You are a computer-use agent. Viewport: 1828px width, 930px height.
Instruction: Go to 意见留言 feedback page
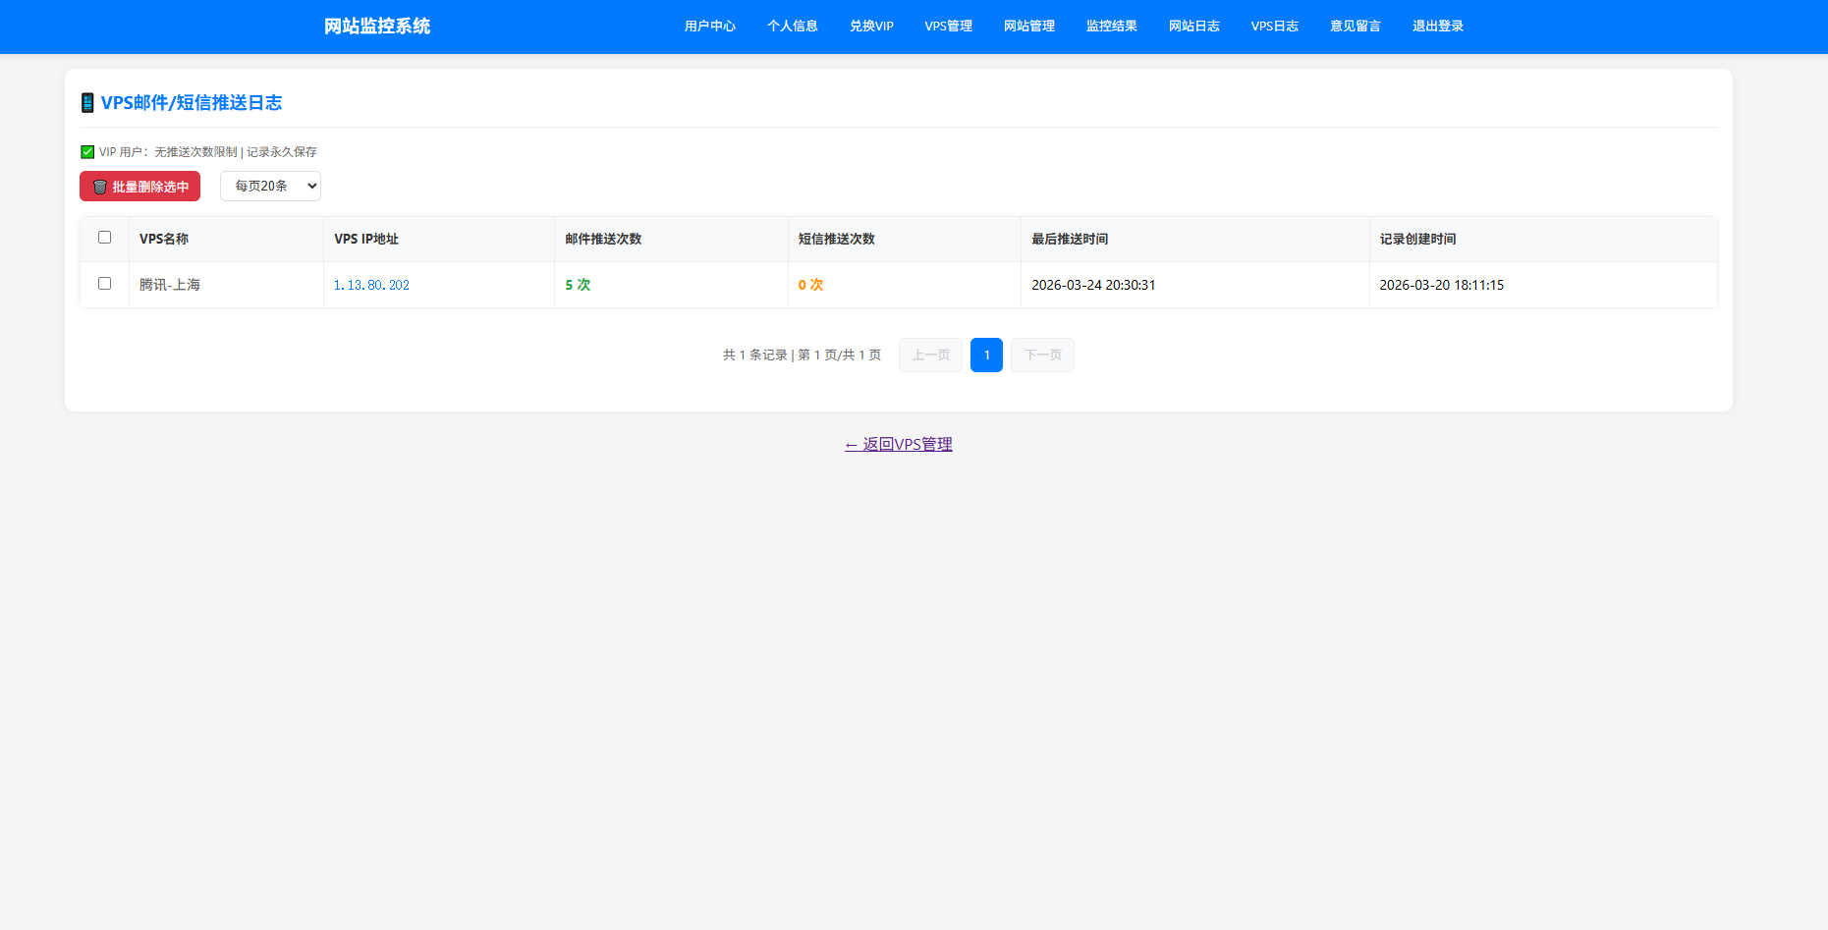click(1355, 27)
